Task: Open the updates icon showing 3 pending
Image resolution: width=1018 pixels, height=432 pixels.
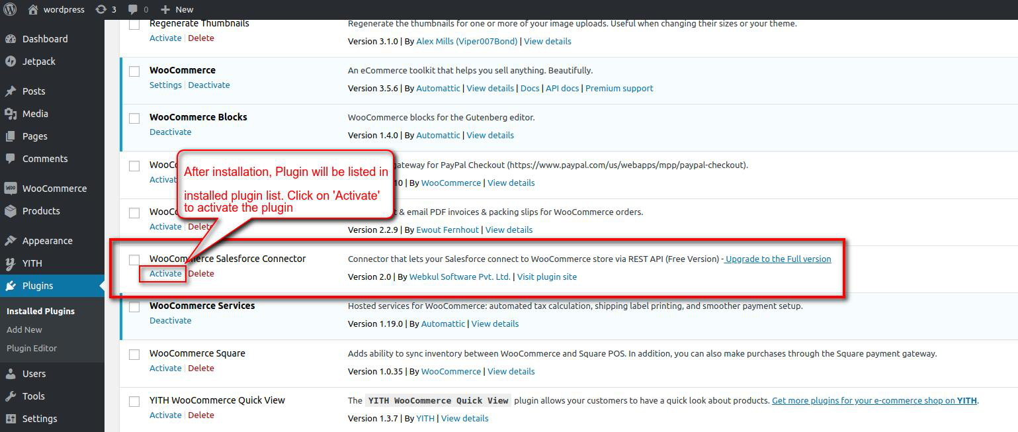Action: [101, 9]
